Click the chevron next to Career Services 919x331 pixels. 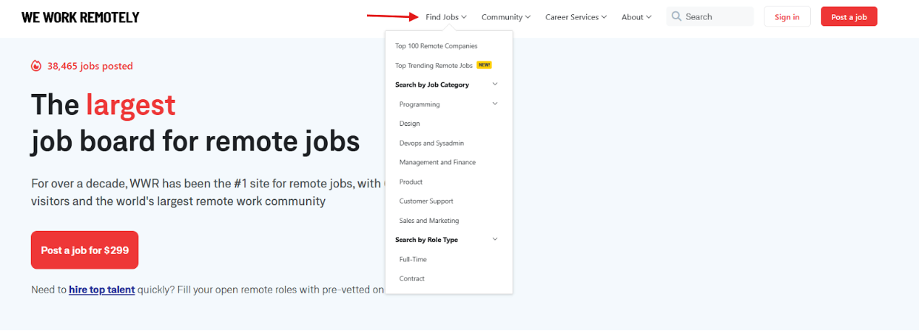click(604, 17)
